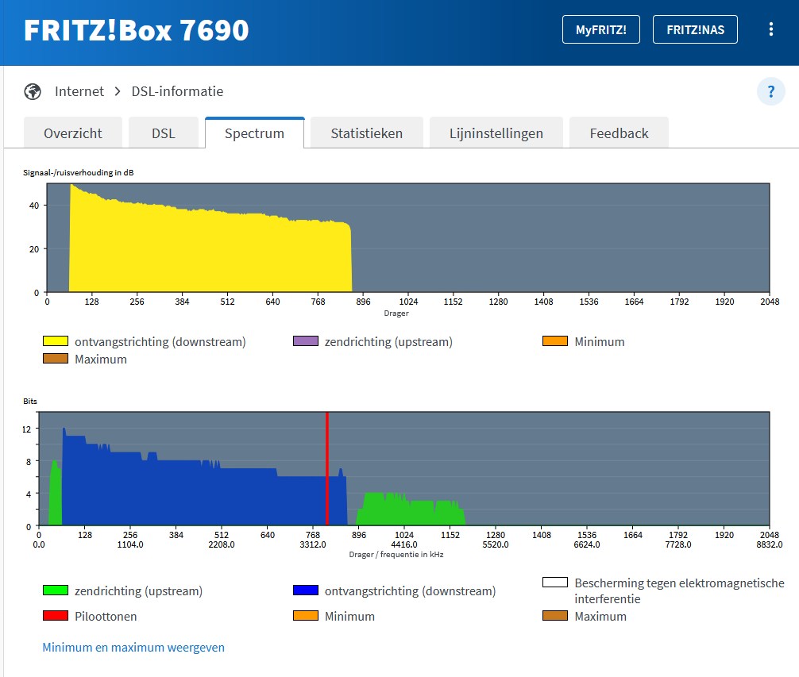Viewport: 799px width, 677px height.
Task: Click the yellow downstream legend swatch
Action: (55, 341)
